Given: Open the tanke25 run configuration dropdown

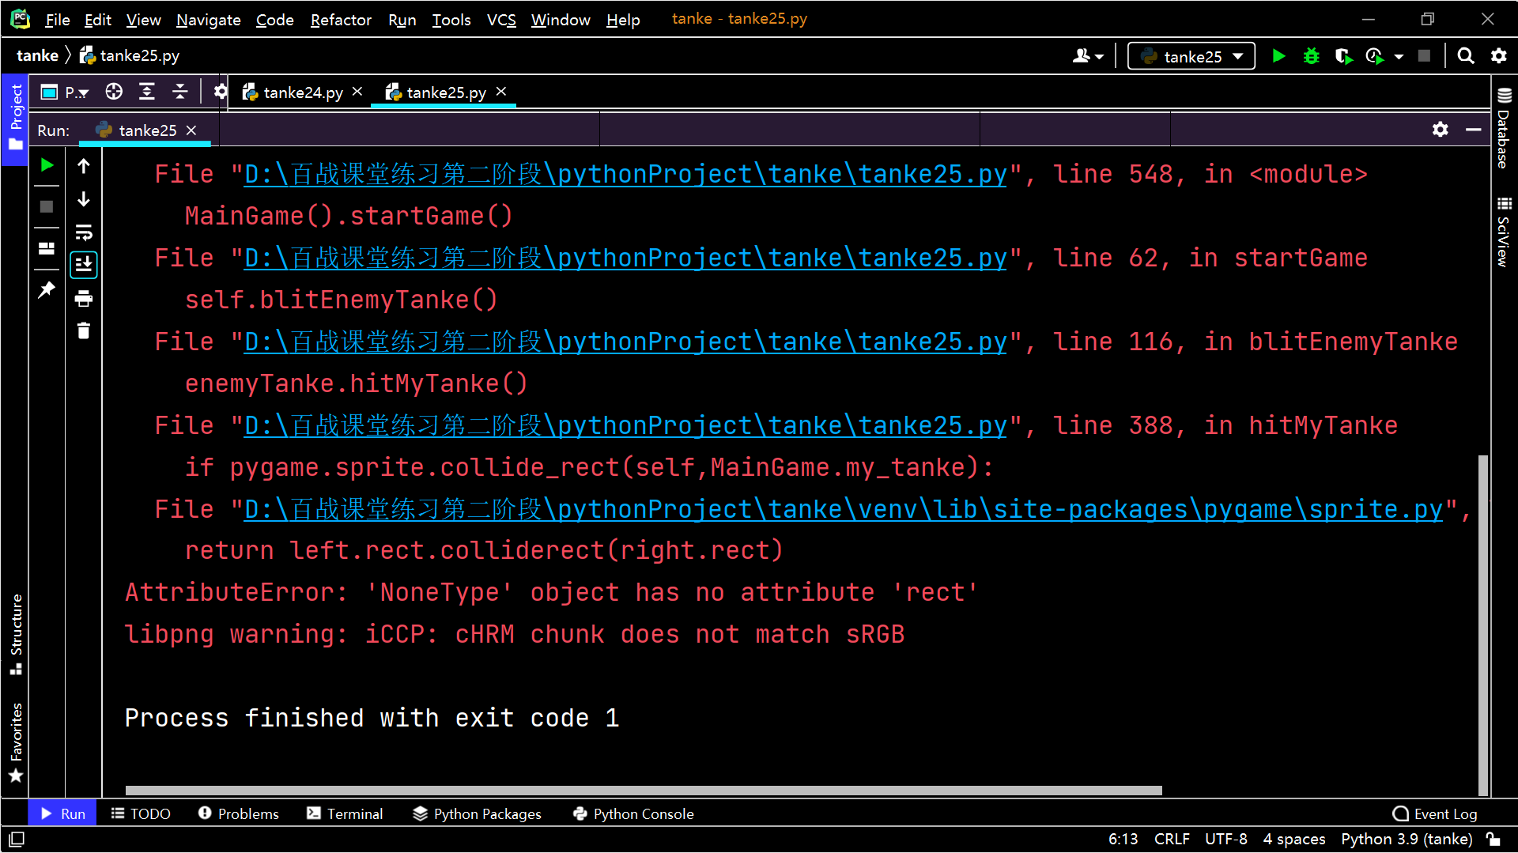Looking at the screenshot, I should pyautogui.click(x=1191, y=56).
